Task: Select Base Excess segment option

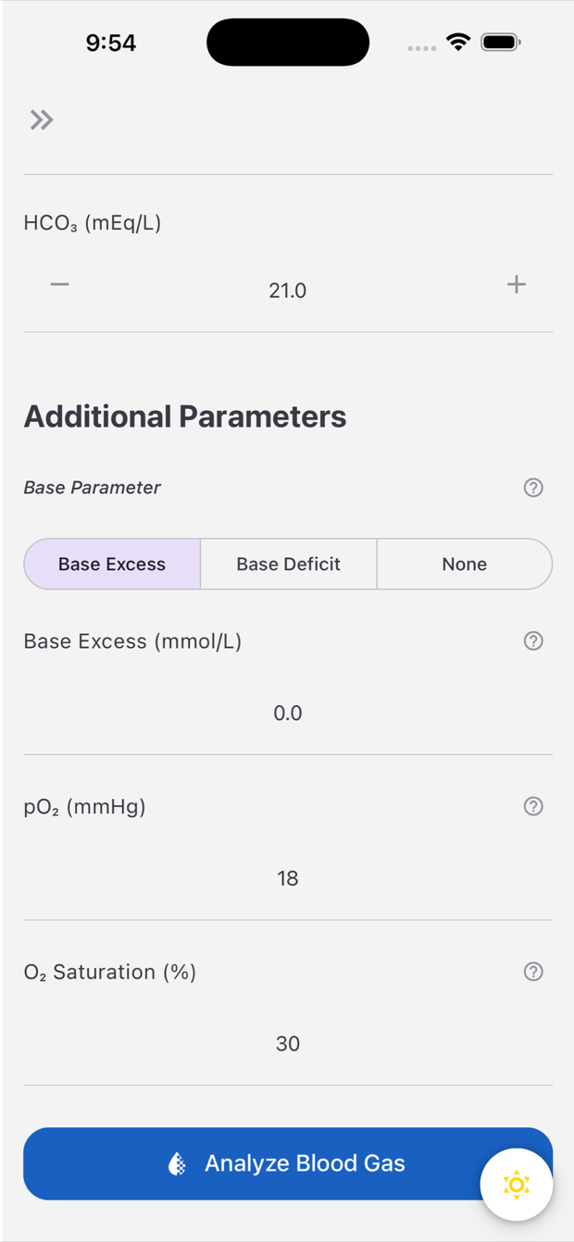Action: (x=112, y=564)
